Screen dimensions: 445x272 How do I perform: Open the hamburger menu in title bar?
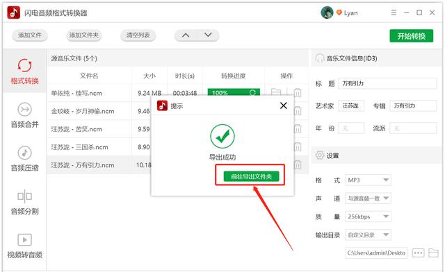click(394, 12)
